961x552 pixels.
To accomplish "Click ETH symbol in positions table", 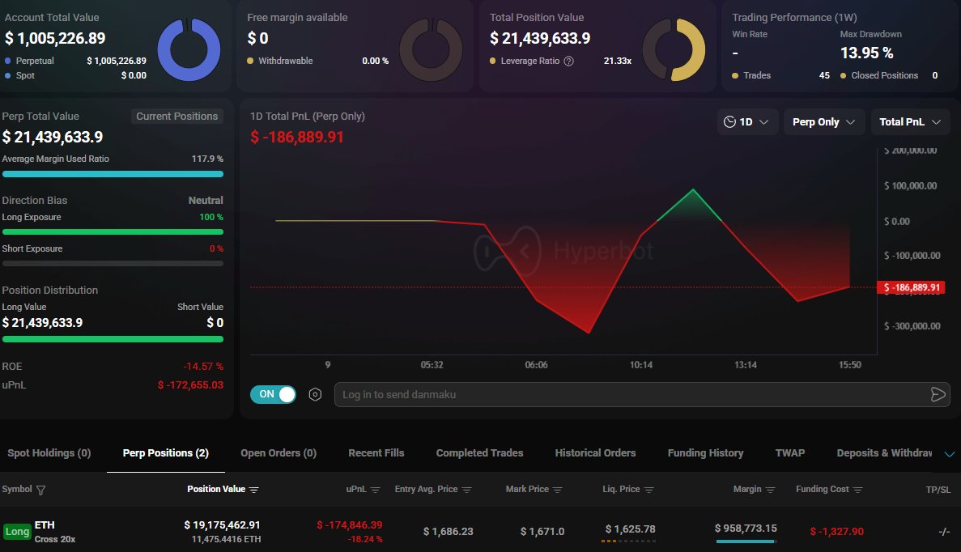I will (45, 525).
